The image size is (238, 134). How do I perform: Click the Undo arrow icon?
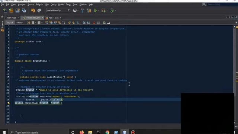point(33,10)
